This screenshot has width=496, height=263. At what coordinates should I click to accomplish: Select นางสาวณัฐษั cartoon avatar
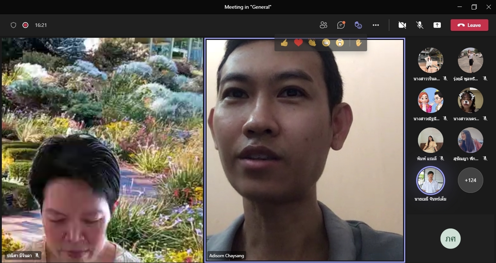click(x=431, y=100)
